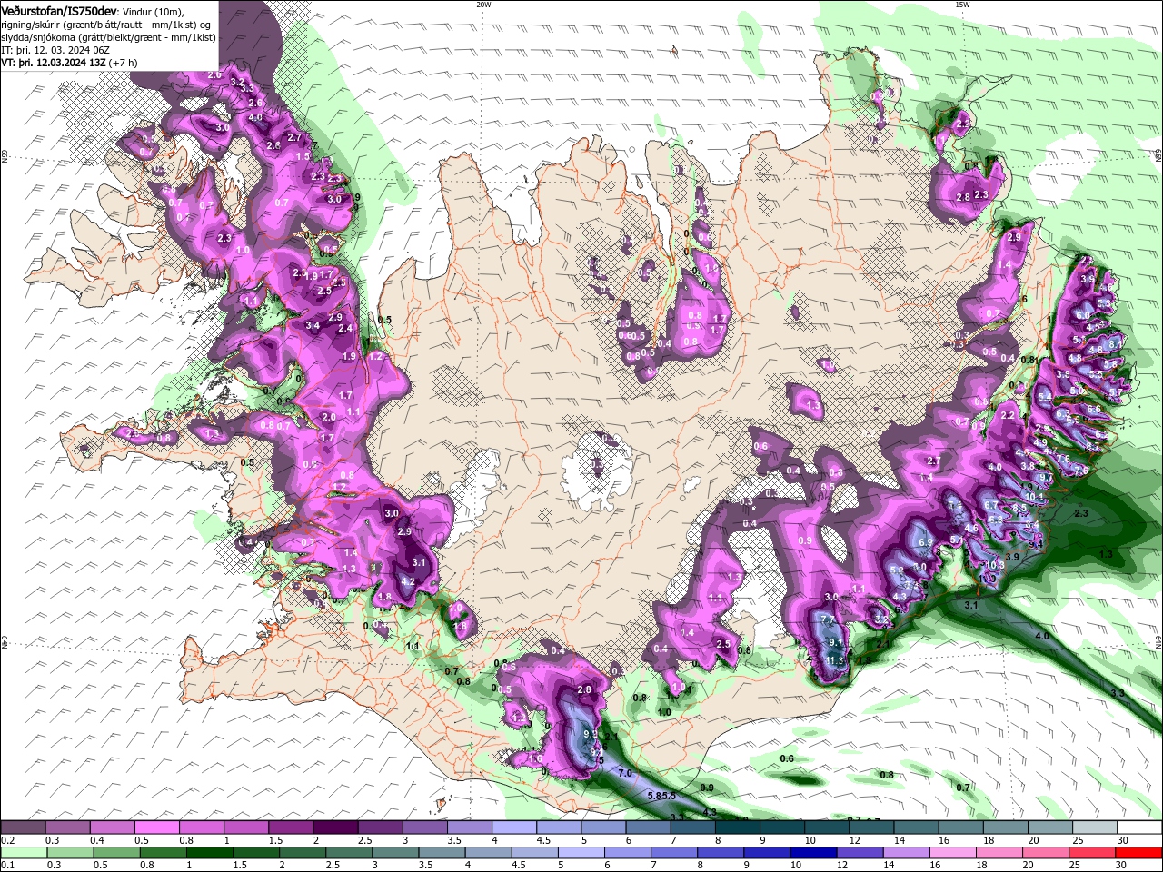Click the 0.1 label in the lower legend row
1163x872 pixels.
pos(6,865)
